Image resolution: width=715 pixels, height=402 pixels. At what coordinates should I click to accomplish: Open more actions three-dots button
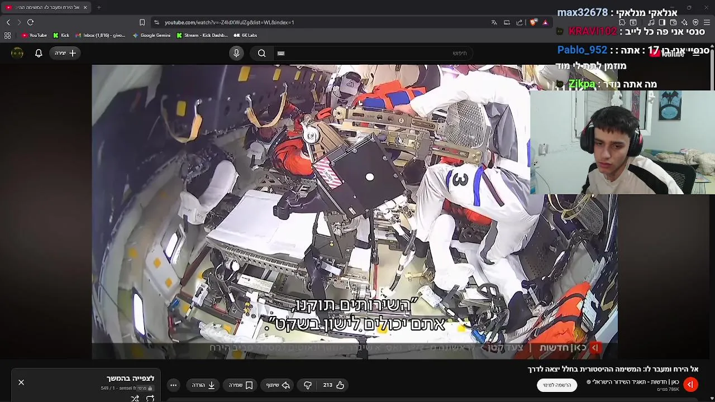(x=174, y=385)
